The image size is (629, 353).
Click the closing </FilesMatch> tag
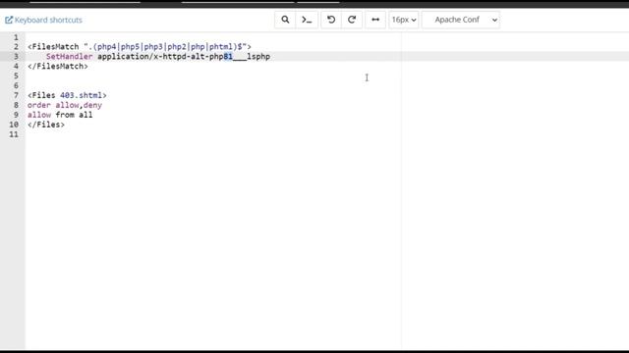[58, 66]
